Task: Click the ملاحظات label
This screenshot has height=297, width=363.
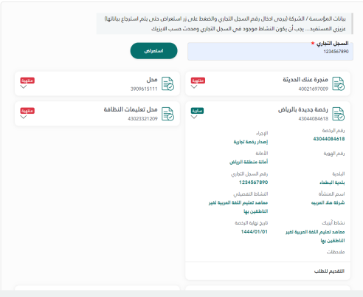Action: click(x=336, y=252)
